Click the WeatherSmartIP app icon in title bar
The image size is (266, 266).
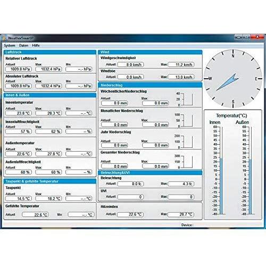pos(4,38)
